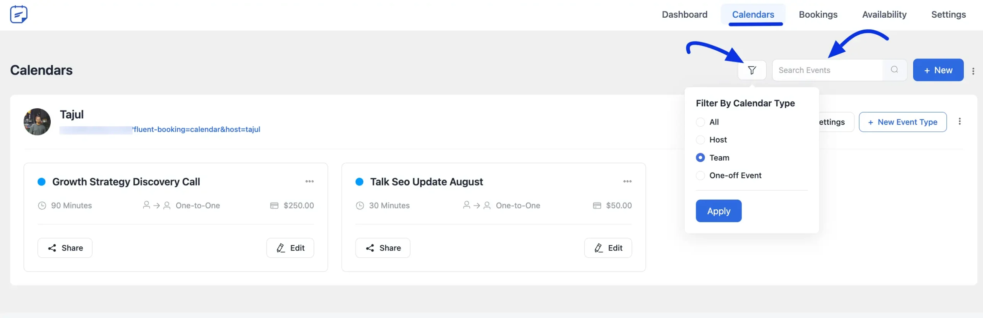Click Tajul's profile avatar
This screenshot has height=318, width=983.
(x=37, y=121)
